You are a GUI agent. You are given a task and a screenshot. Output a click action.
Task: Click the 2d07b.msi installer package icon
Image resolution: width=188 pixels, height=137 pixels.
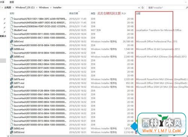pos(11,79)
